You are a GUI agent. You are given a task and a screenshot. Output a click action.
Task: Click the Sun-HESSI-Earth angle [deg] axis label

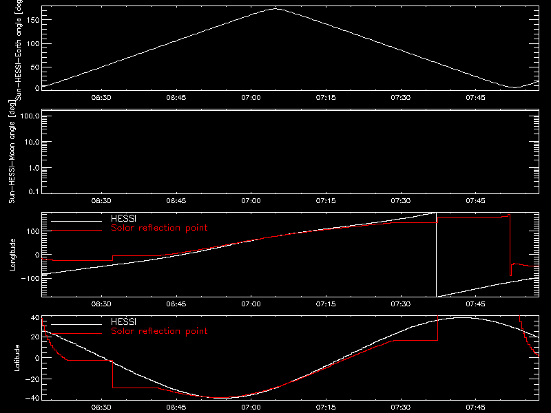19,50
